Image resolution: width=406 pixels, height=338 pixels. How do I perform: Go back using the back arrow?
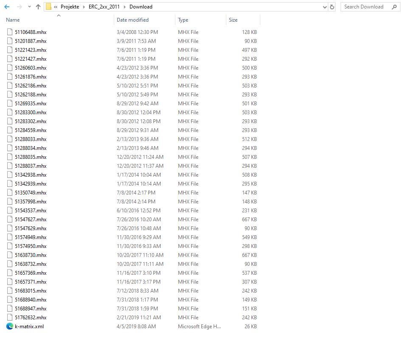point(7,7)
